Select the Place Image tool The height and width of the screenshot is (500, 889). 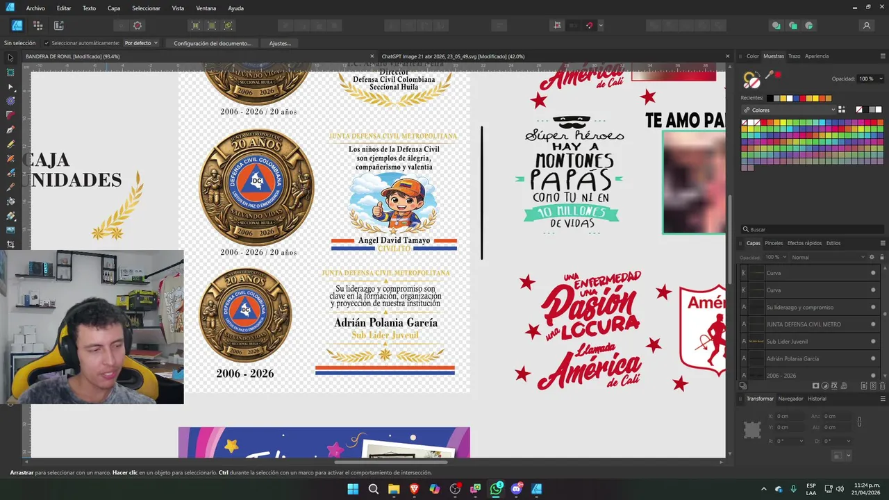tap(10, 230)
